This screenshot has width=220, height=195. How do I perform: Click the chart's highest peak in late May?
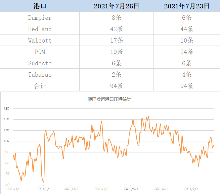point(149,116)
